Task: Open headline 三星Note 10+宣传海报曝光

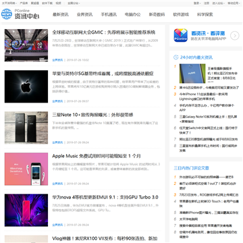Action: pos(92,115)
